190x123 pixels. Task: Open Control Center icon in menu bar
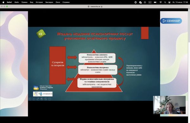pos(169,2)
